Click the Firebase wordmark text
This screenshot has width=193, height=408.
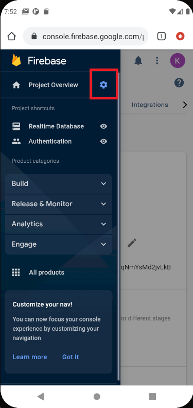point(47,61)
